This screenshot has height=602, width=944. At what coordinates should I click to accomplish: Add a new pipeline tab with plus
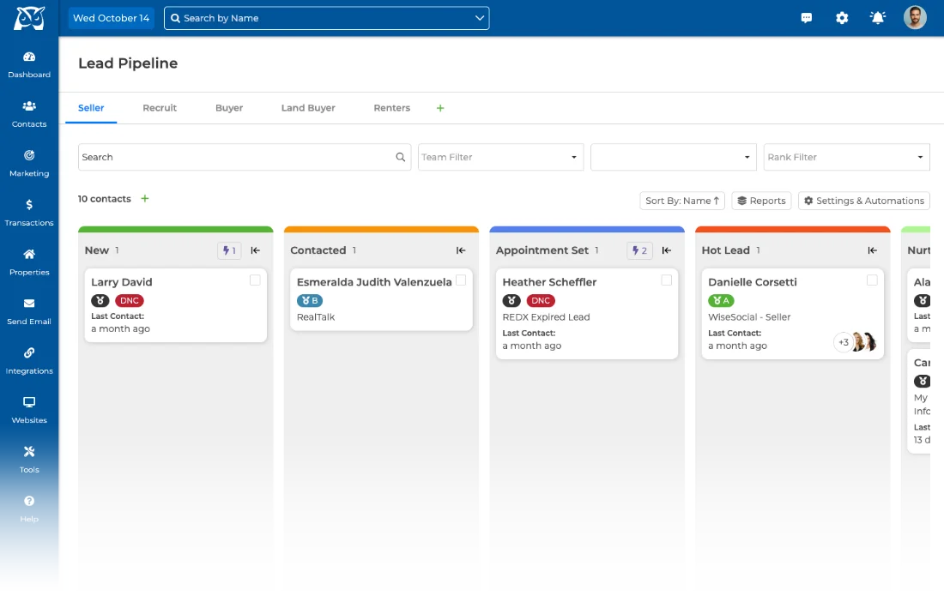(440, 108)
